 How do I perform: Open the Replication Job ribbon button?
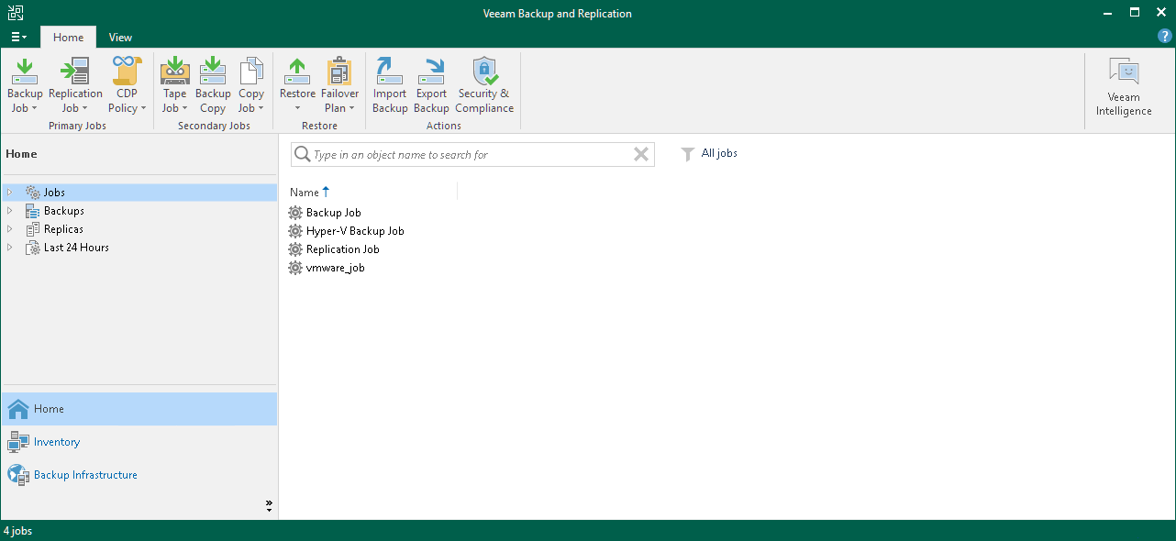pos(75,85)
